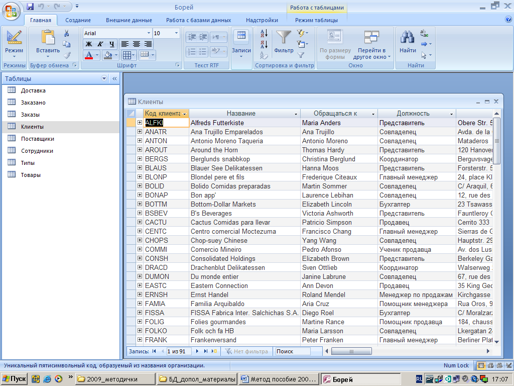Click the Пуск start button
Image resolution: width=514 pixels, height=386 pixels.
point(14,379)
